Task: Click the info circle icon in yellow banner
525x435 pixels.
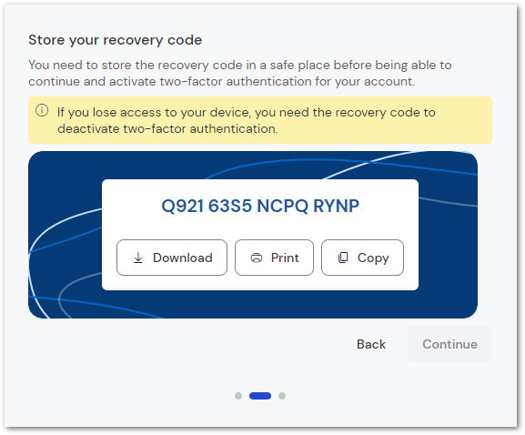Action: [42, 110]
